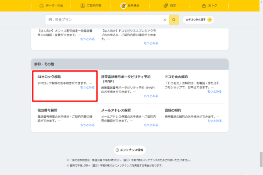This screenshot has height=175, width=263.
Task: Click the home icon beside データ・料金
Action: (x=42, y=6)
